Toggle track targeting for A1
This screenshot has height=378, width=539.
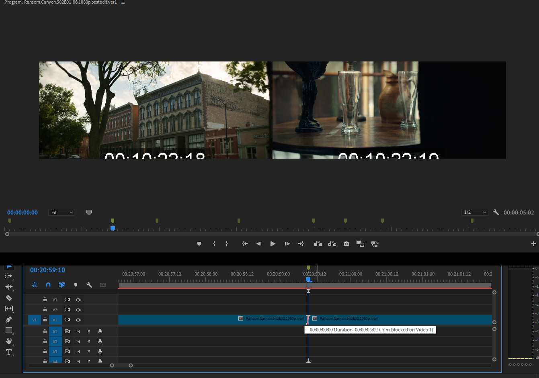[55, 331]
